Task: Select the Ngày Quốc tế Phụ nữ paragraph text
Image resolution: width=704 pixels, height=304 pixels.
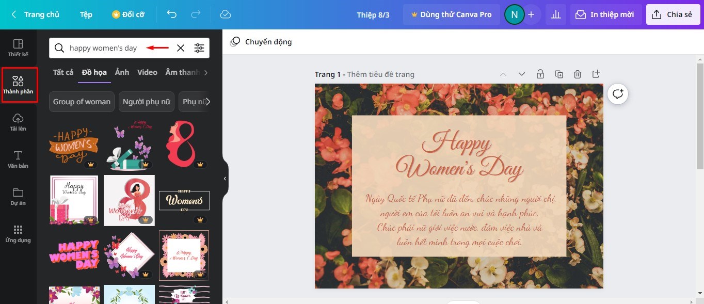Action: point(460,220)
